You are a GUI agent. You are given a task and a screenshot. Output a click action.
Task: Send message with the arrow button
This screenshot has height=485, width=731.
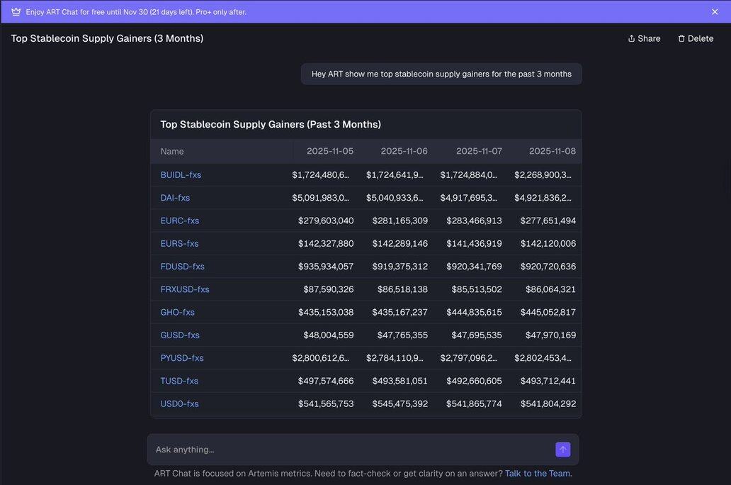[x=562, y=450]
